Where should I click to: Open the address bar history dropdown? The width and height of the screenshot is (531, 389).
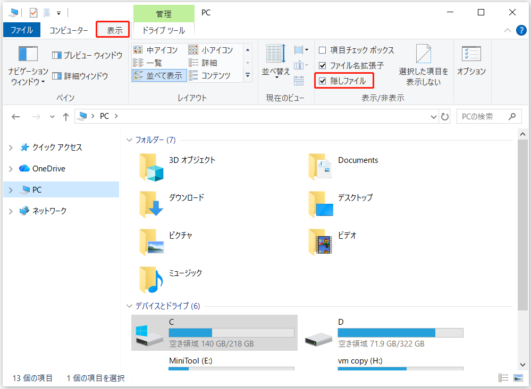(x=434, y=117)
